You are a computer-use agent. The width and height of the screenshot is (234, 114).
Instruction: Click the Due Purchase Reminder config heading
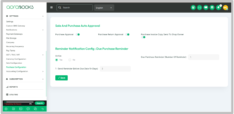92,49
